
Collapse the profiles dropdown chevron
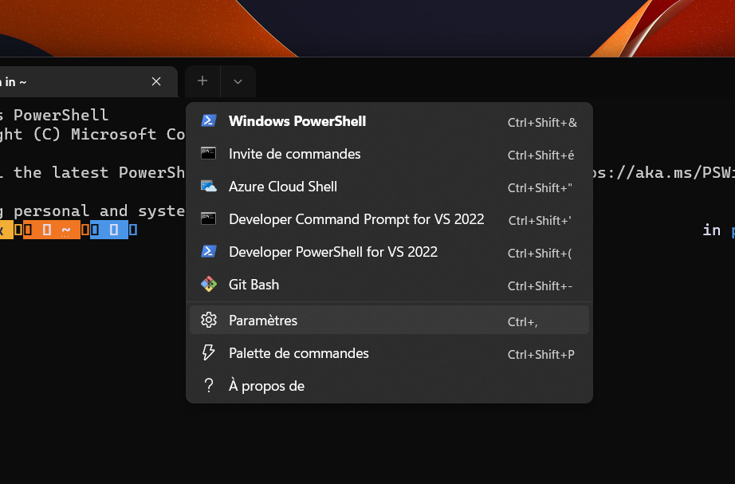pos(238,81)
